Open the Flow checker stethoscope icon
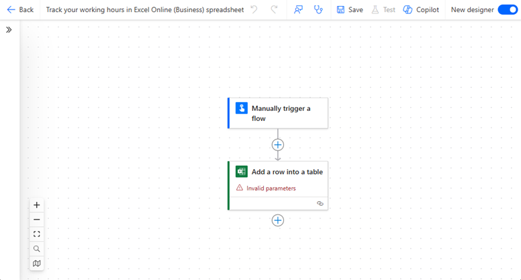 [x=318, y=10]
